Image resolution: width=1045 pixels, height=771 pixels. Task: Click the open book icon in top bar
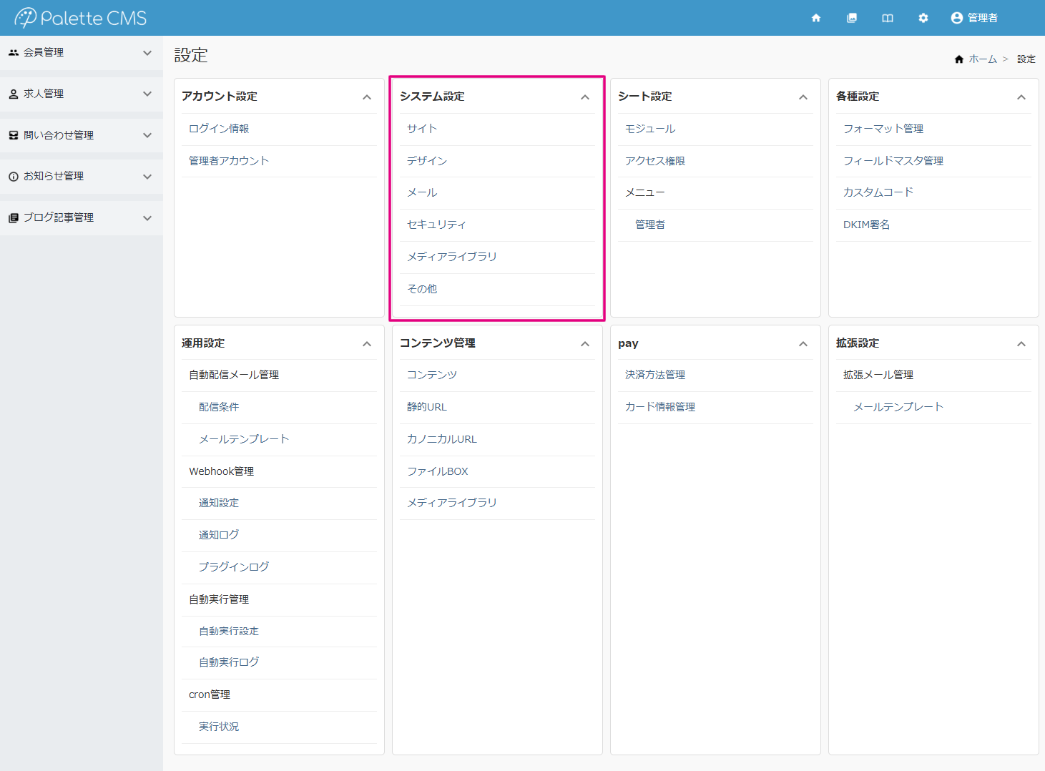click(888, 18)
